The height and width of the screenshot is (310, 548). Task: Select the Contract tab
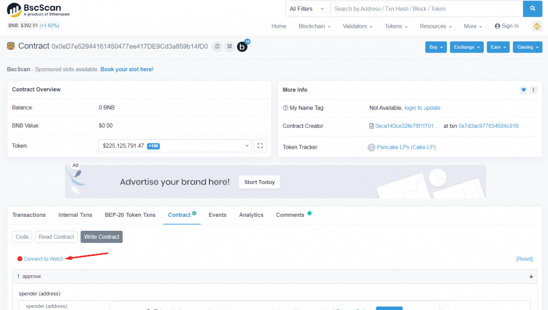(182, 215)
